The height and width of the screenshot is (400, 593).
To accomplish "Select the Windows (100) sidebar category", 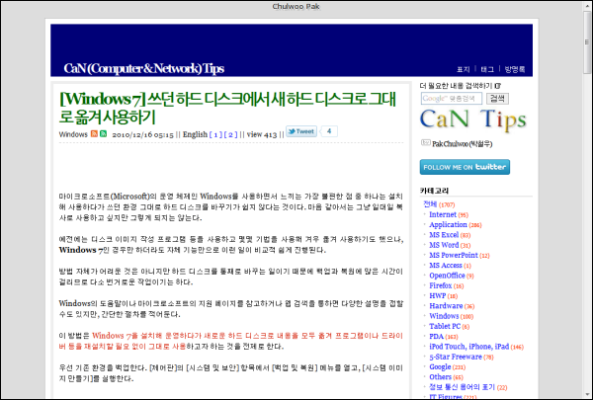I will pyautogui.click(x=444, y=316).
